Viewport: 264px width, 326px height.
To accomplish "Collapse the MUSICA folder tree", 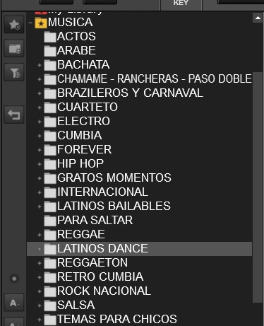I will click(x=30, y=23).
